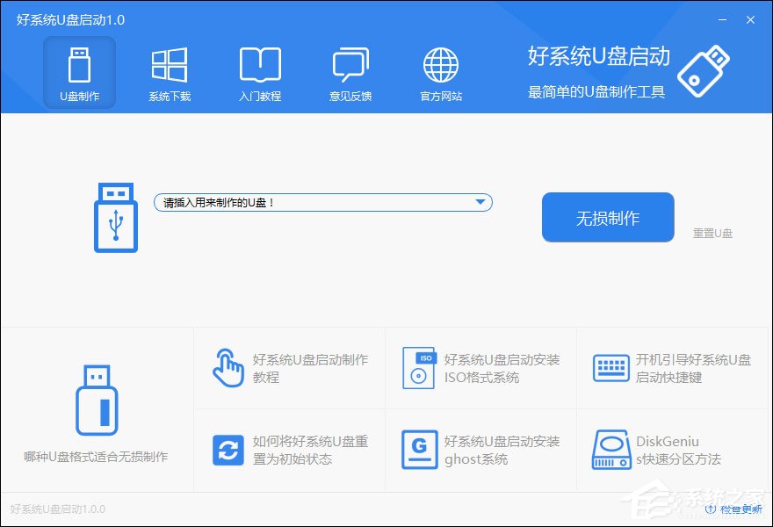773x527 pixels.
Task: Click the ISO disc icon
Action: [419, 367]
